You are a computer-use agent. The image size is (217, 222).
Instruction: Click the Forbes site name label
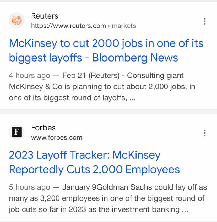pos(43,128)
